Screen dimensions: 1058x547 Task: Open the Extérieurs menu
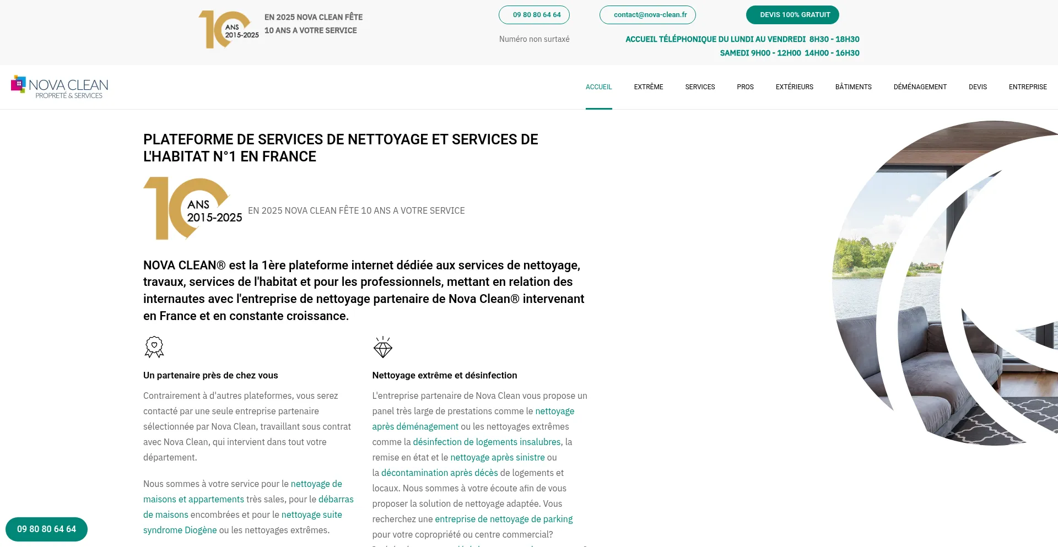click(795, 87)
